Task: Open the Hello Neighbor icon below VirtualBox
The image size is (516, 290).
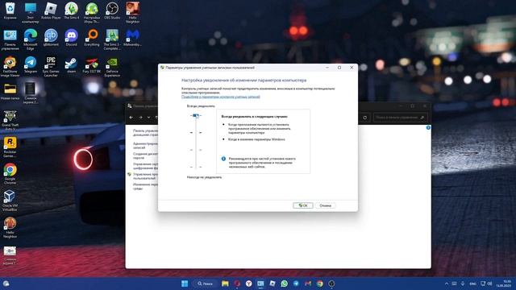Action: (10, 228)
